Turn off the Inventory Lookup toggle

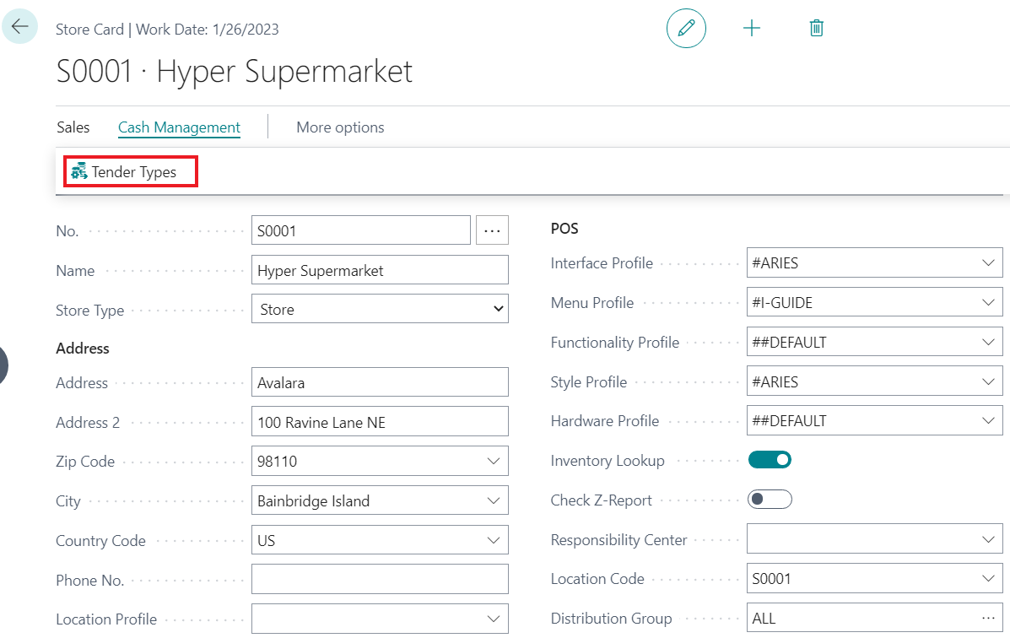(770, 460)
